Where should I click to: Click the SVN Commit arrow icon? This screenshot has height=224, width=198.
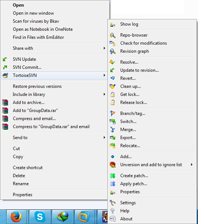tap(5, 67)
